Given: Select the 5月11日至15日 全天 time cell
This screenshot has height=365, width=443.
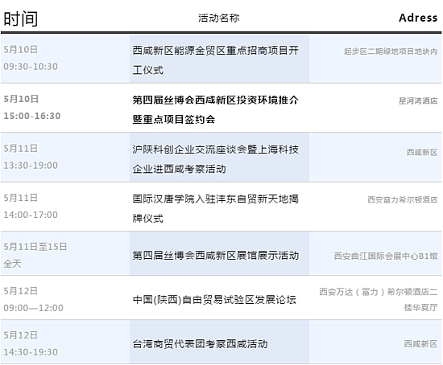Looking at the screenshot, I should pos(35,255).
